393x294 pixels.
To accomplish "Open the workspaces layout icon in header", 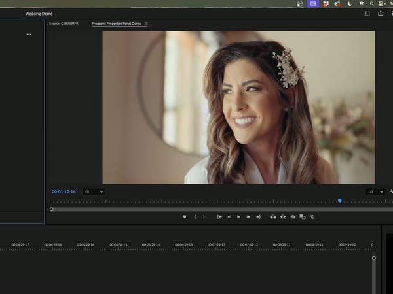I will [367, 14].
